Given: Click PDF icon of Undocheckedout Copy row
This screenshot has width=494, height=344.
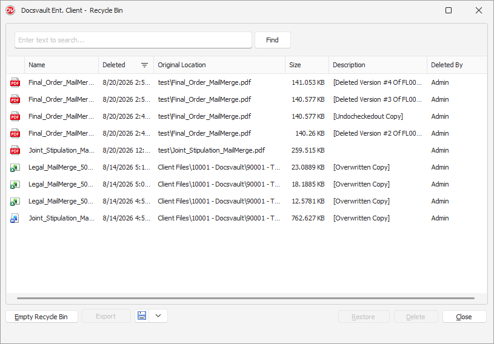Looking at the screenshot, I should 15,116.
